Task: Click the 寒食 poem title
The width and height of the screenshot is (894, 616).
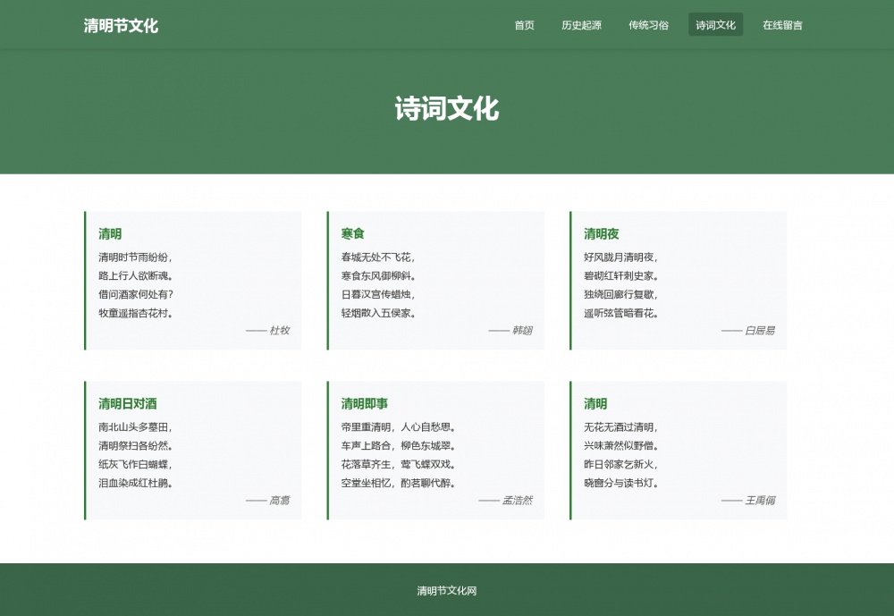Action: 353,234
